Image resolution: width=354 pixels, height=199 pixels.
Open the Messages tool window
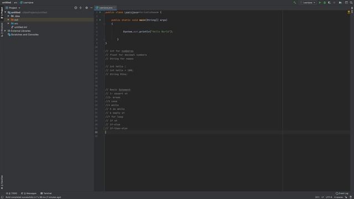[29, 193]
